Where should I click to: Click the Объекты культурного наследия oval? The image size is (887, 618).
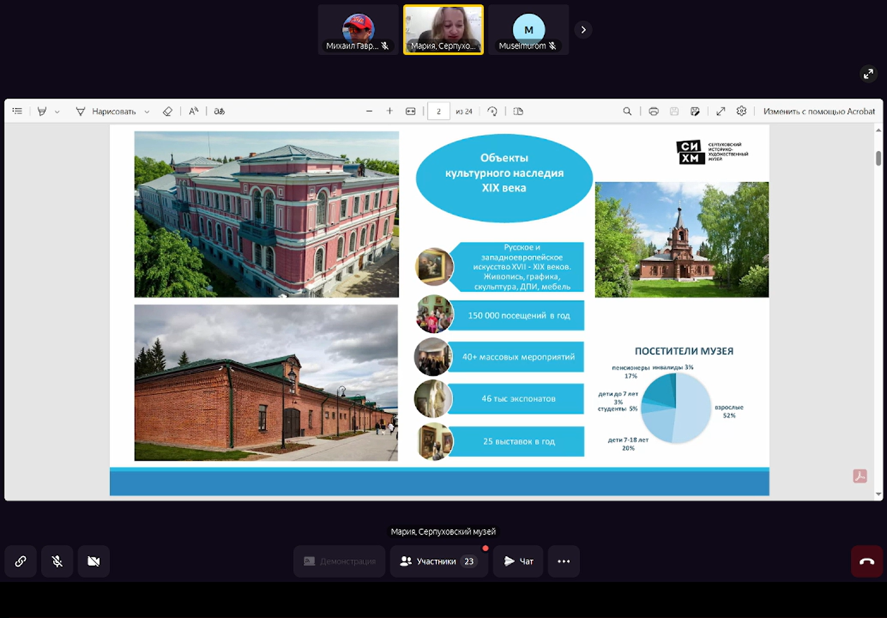504,178
